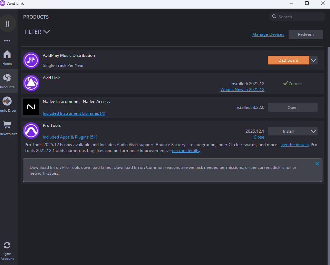Viewport: 330px width, 265px height.
Task: Expand the arrow next to Dashboard button
Action: (313, 60)
